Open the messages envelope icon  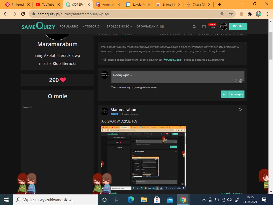coord(204,27)
